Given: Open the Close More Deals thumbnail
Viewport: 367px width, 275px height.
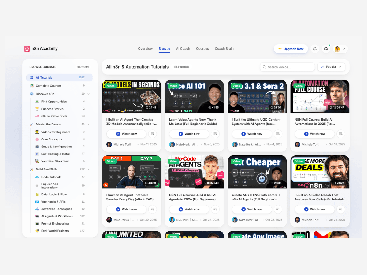Looking at the screenshot, I should [320, 172].
